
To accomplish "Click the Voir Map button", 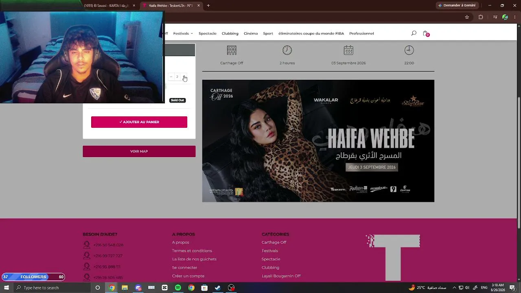I will [139, 151].
